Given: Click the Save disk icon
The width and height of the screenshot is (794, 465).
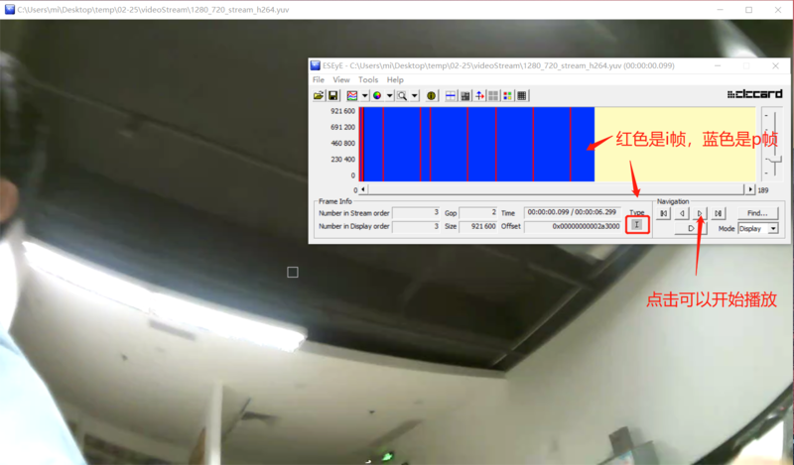Looking at the screenshot, I should click(332, 96).
